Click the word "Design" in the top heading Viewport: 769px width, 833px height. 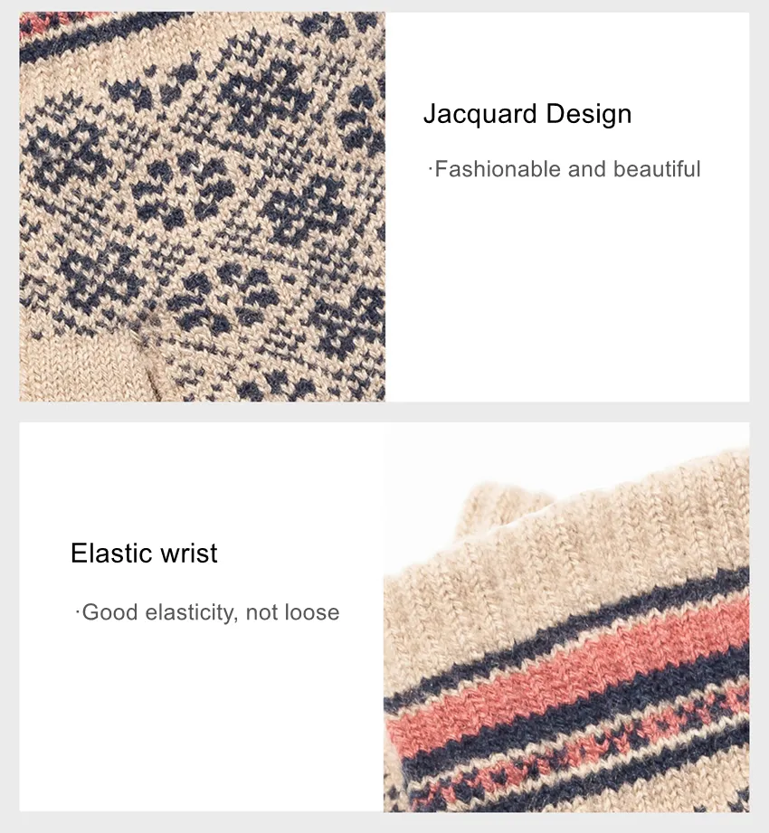tap(589, 113)
